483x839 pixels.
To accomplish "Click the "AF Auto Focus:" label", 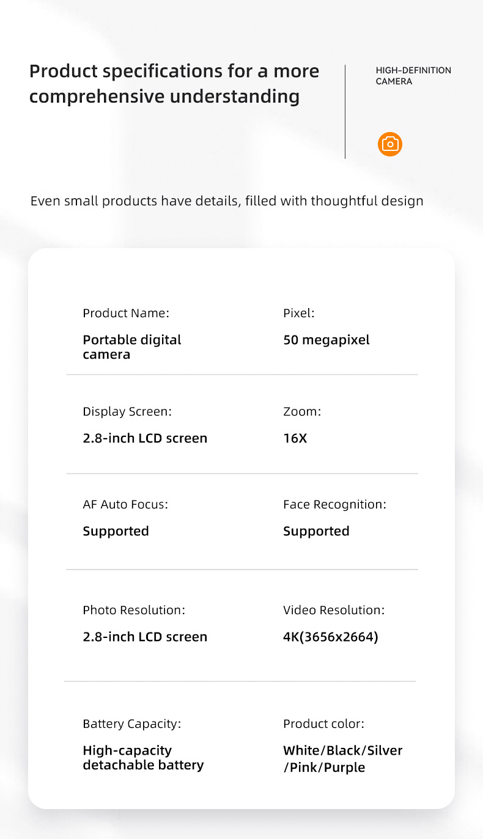I will 125,505.
